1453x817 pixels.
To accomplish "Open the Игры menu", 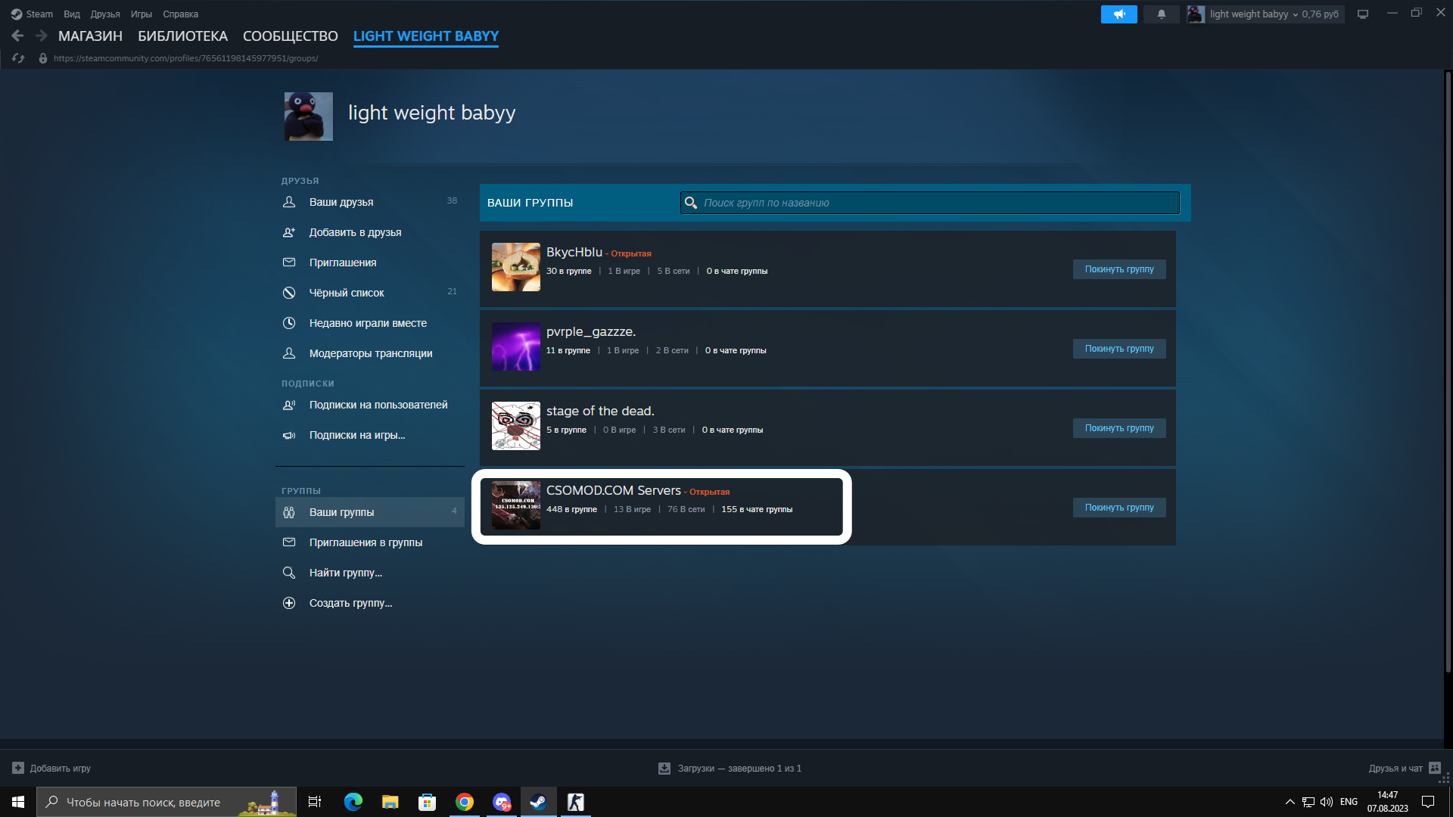I will point(141,14).
